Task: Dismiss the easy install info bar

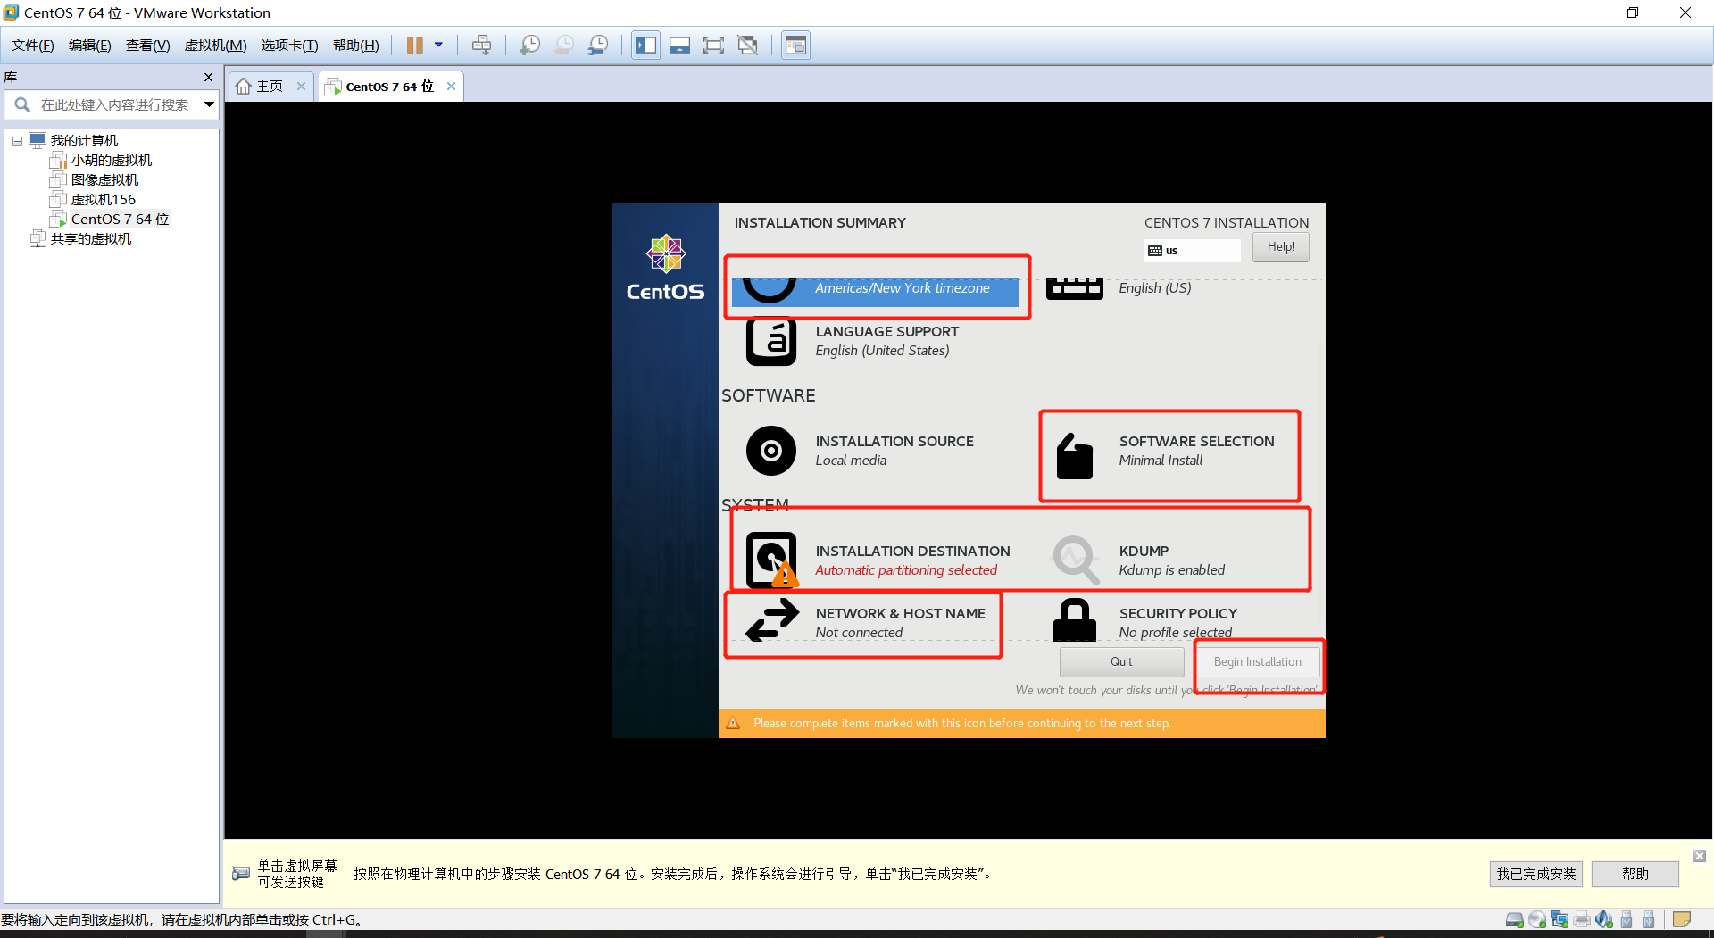Action: click(1700, 856)
